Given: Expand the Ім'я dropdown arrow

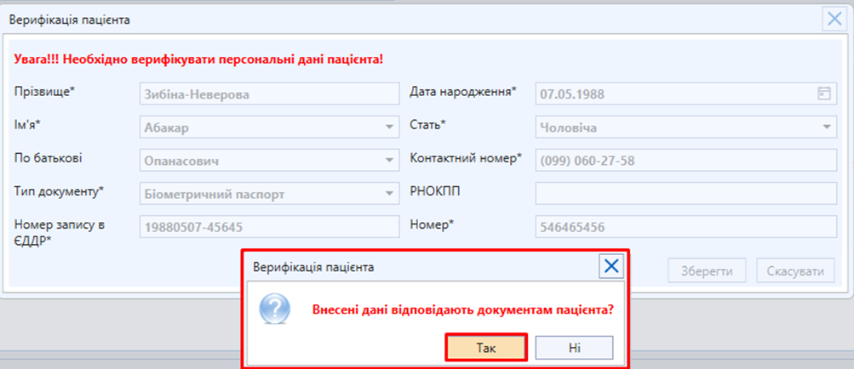Looking at the screenshot, I should point(388,128).
